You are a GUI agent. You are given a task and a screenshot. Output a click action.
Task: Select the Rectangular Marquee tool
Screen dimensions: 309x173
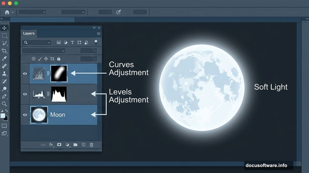click(4, 36)
